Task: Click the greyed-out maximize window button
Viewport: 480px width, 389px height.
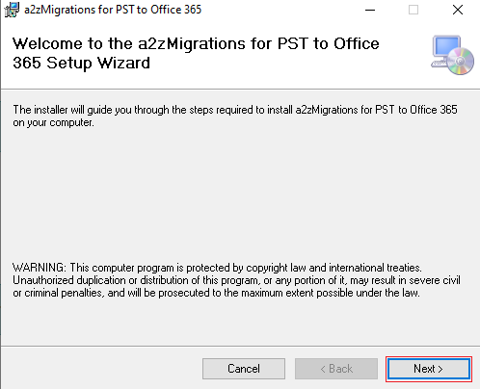Action: 413,10
